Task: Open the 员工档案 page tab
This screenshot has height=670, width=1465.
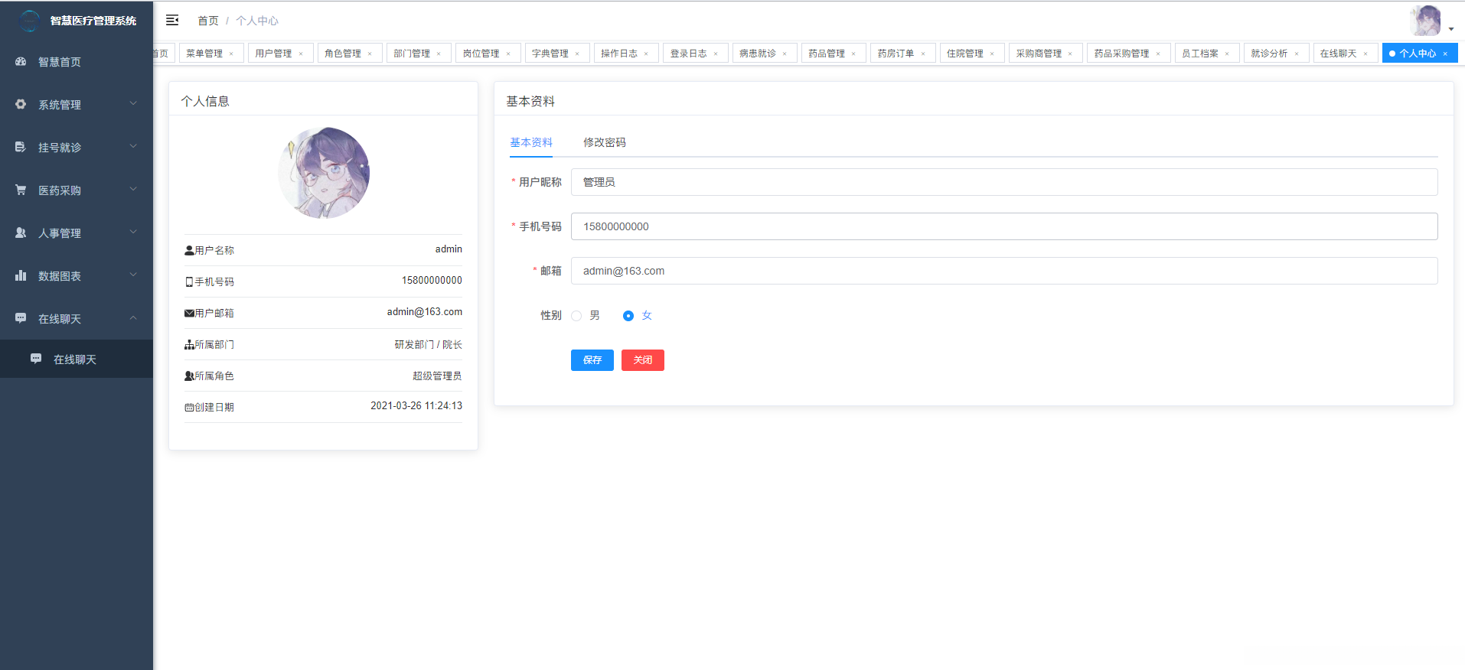Action: click(x=1207, y=54)
